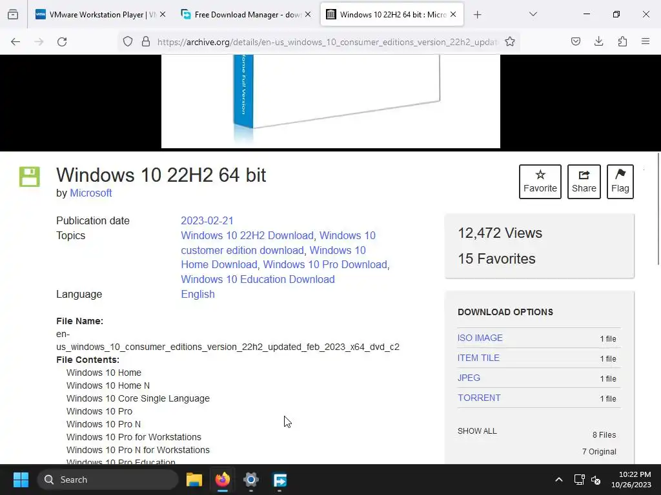Show hidden system tray icons
Viewport: 661px width, 495px height.
558,480
